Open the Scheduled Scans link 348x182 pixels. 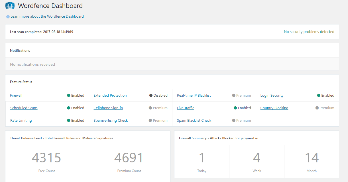(x=24, y=108)
